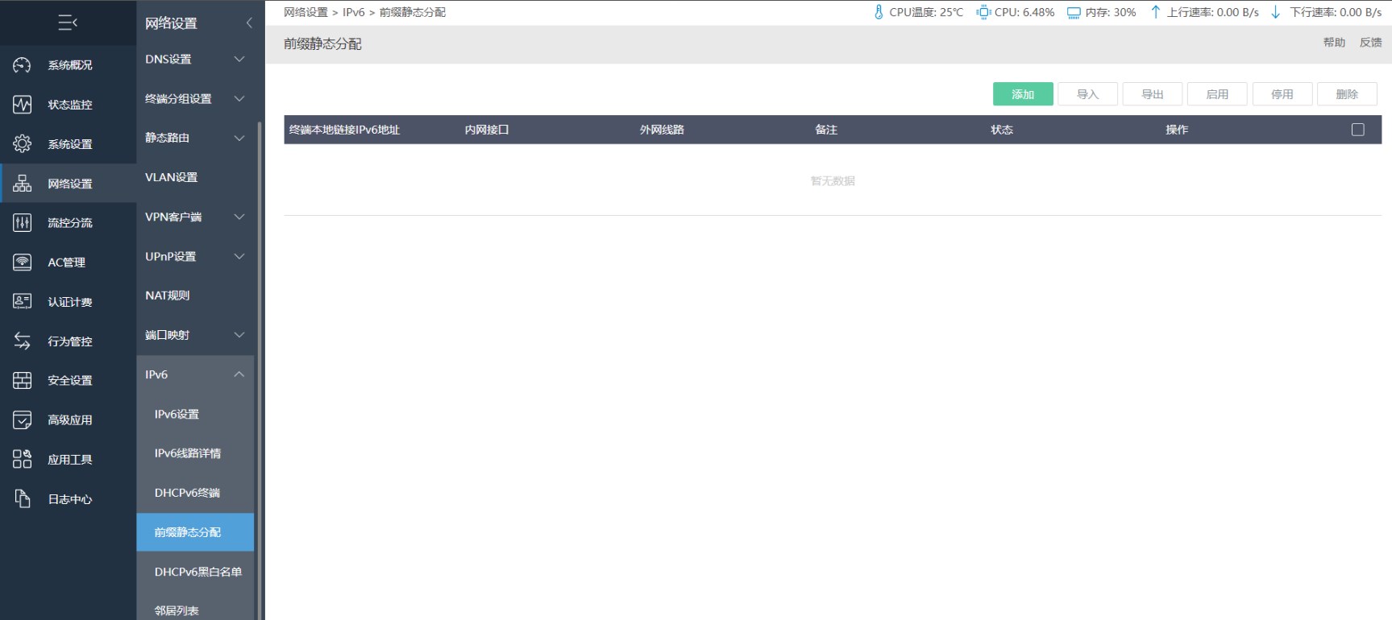1392x620 pixels.
Task: Click the 应用工具 apps icon
Action: (23, 460)
